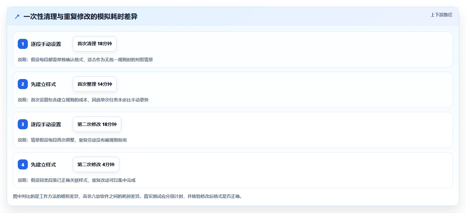Image resolution: width=466 pixels, height=213 pixels.
Task: Click 先建立样式 title in step 4
Action: coord(43,164)
